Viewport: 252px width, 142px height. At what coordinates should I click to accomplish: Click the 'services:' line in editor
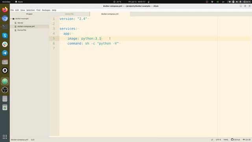[68, 29]
